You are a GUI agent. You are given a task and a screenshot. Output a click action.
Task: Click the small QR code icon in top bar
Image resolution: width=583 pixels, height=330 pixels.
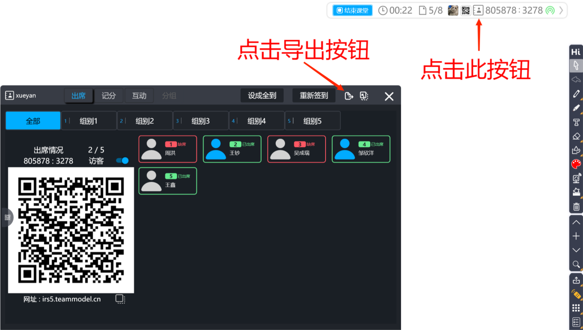[466, 10]
